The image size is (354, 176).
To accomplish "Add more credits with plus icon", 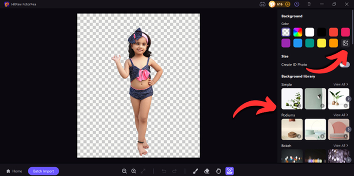I will (x=288, y=4).
